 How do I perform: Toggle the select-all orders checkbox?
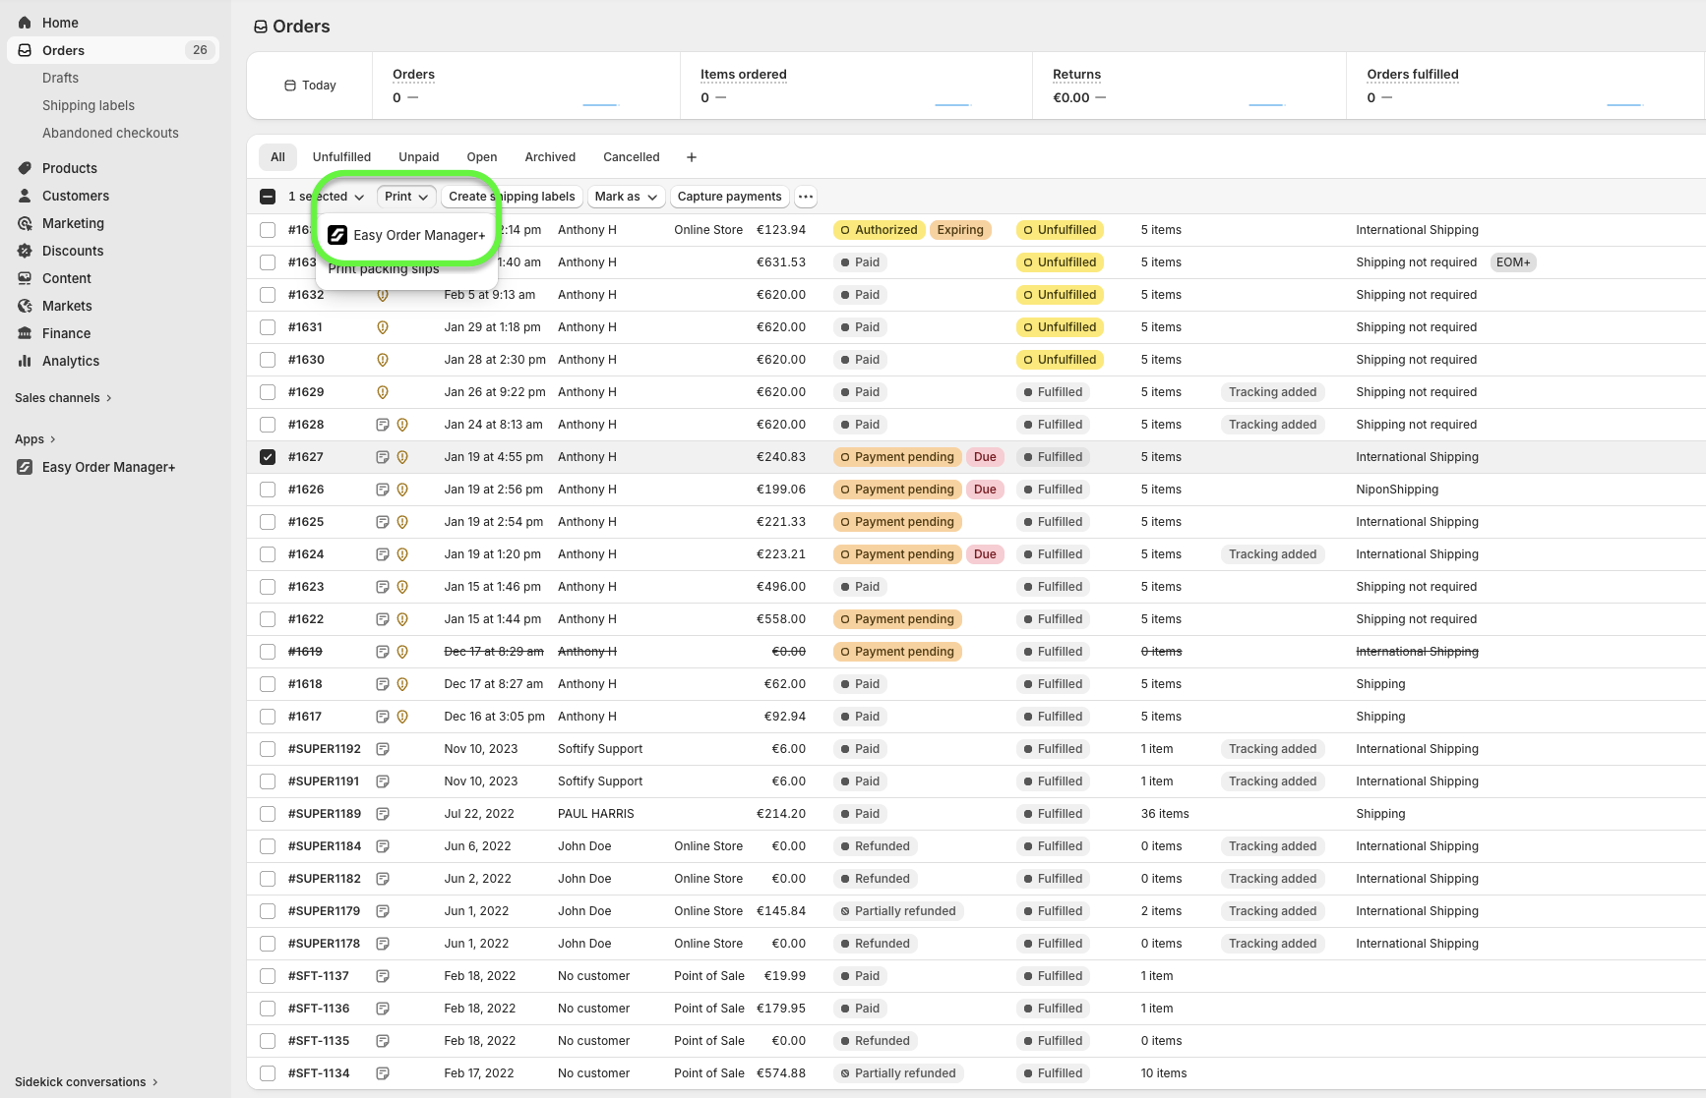[268, 197]
